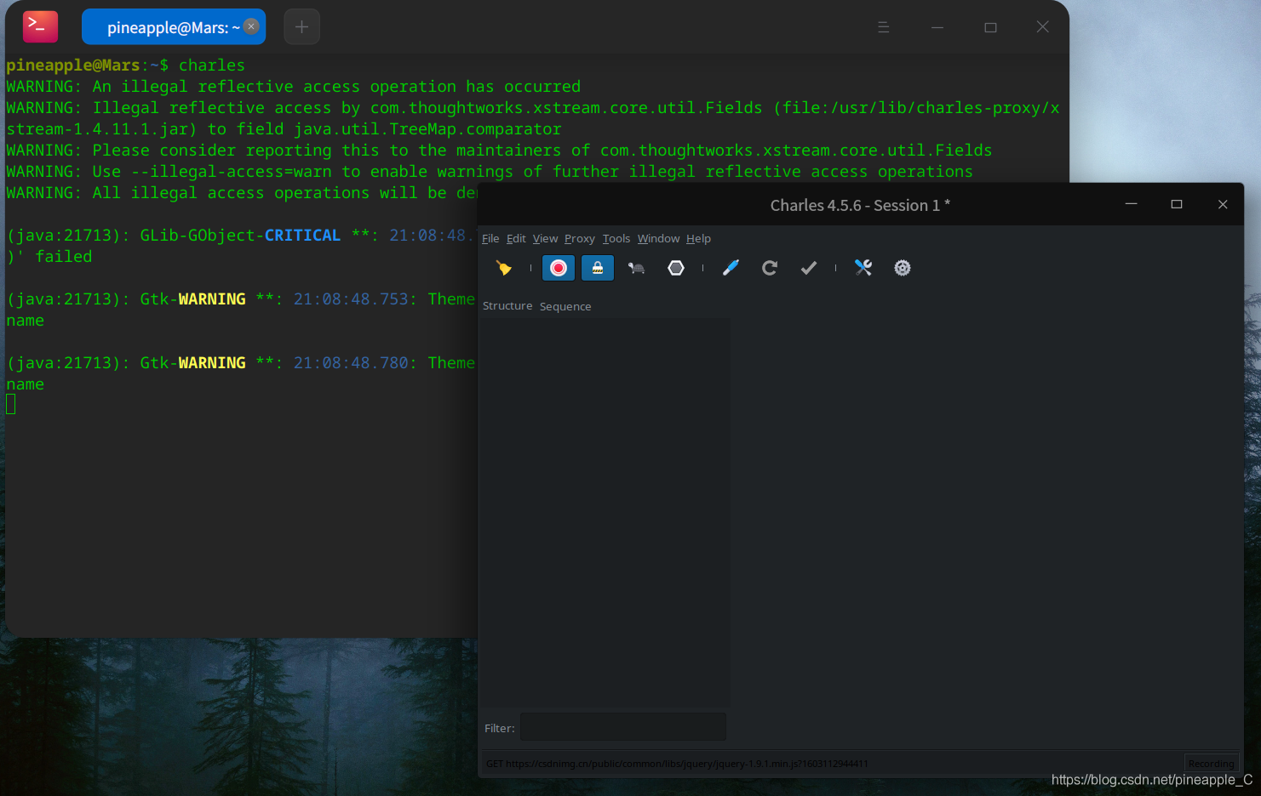Focus the Filter input field
1261x796 pixels.
pyautogui.click(x=623, y=727)
